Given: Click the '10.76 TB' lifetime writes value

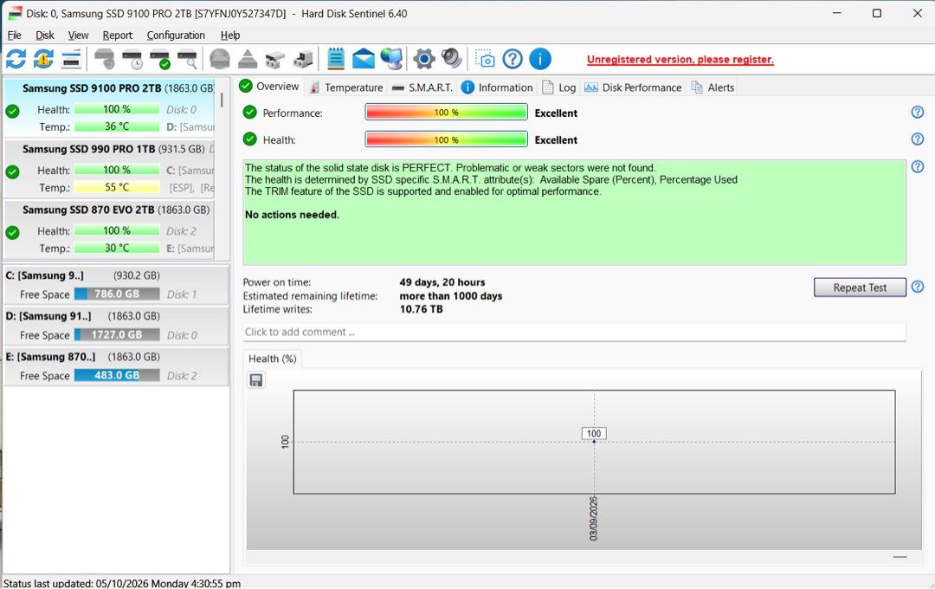Looking at the screenshot, I should (421, 309).
